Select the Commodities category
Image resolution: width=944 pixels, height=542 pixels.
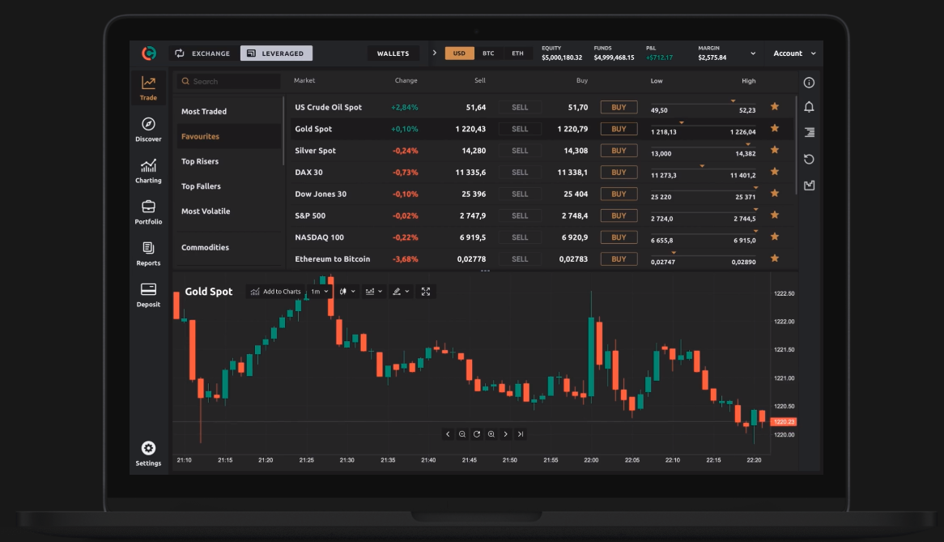[229, 248]
